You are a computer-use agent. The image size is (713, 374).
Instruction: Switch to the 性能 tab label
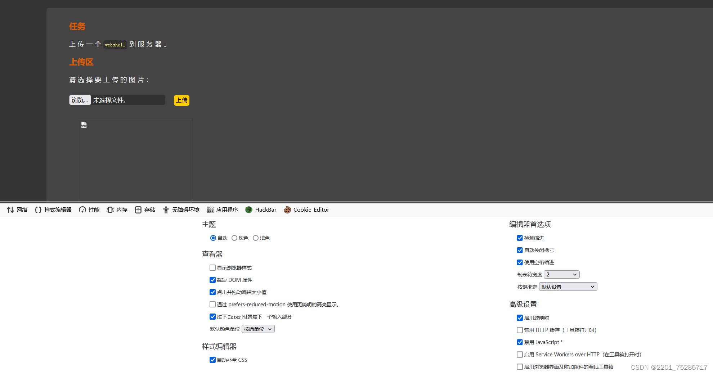[94, 210]
